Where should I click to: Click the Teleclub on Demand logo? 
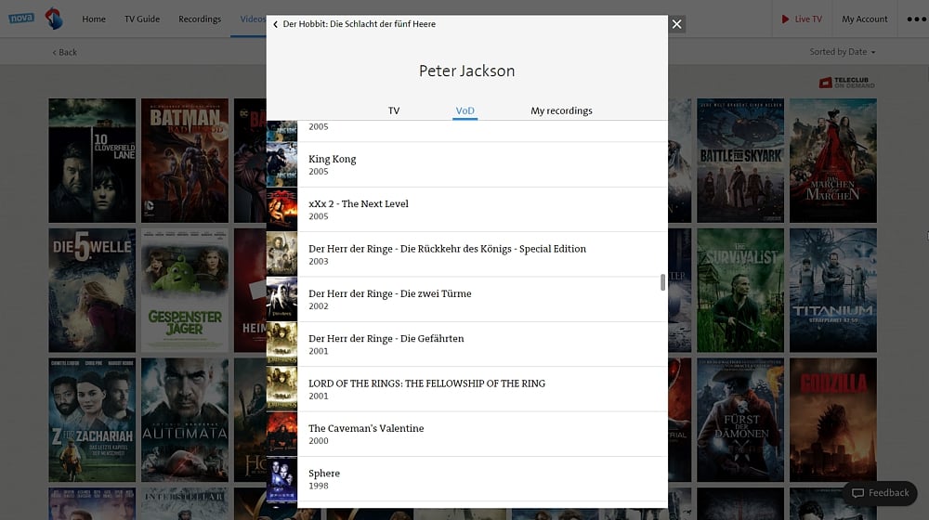click(846, 83)
